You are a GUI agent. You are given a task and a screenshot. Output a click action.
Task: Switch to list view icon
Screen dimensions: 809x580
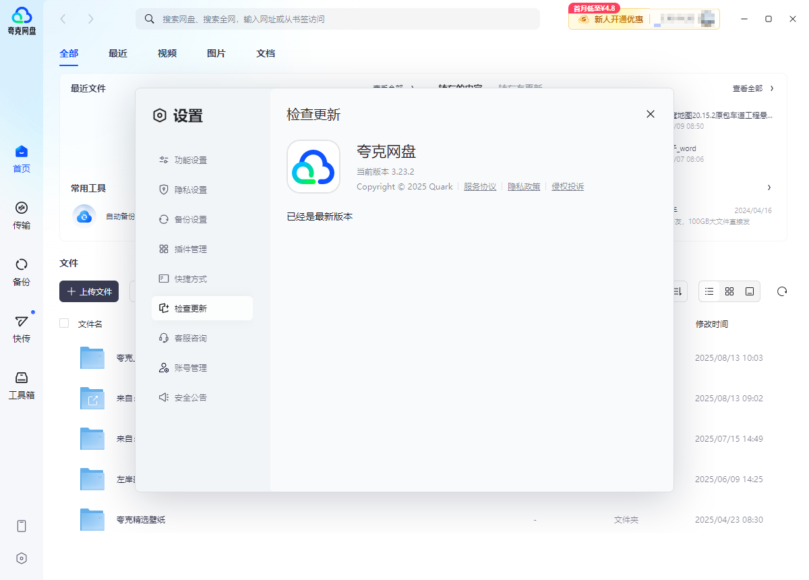[x=709, y=291]
